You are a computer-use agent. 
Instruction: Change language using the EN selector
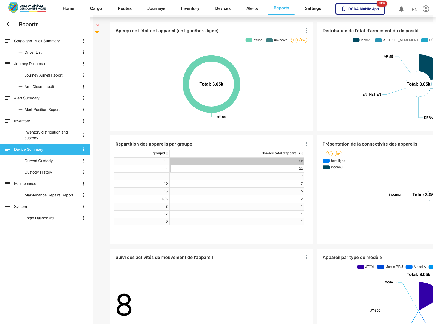414,10
